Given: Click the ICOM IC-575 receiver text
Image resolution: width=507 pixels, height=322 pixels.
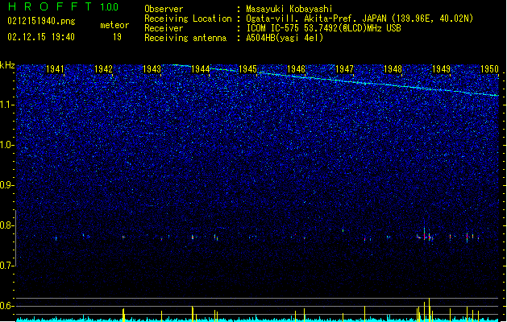Looking at the screenshot, I should click(x=324, y=28).
